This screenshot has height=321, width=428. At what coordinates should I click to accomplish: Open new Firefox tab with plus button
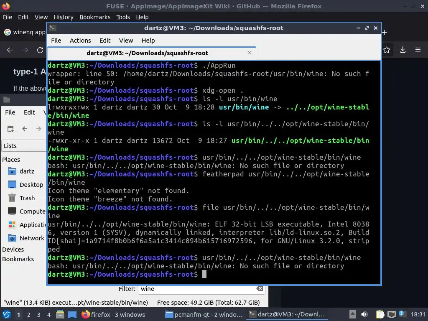(385, 33)
